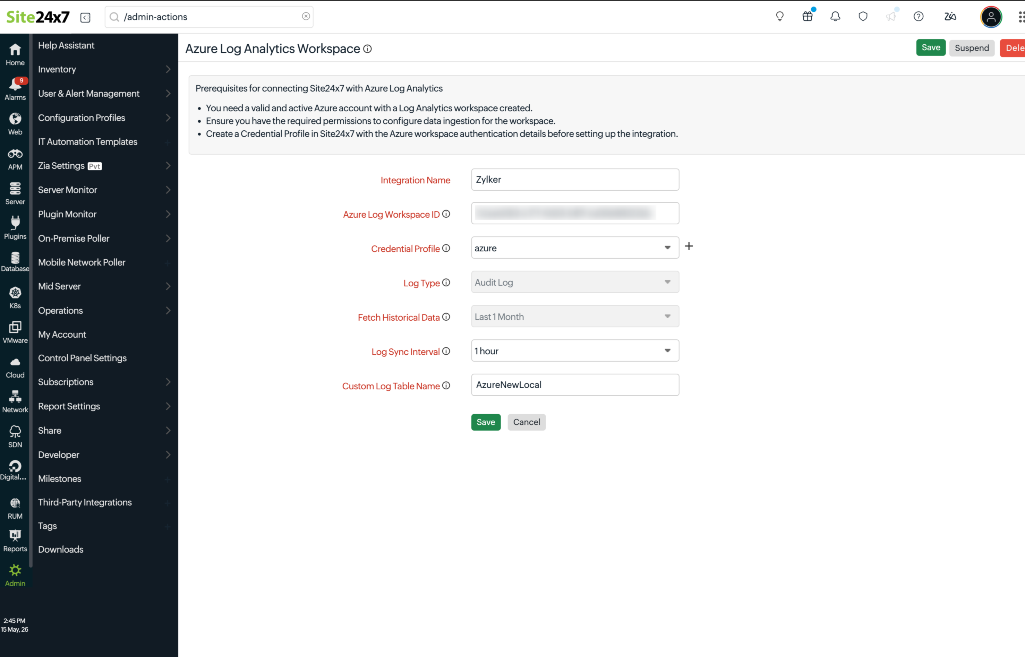Expand the Subscriptions menu

point(104,382)
